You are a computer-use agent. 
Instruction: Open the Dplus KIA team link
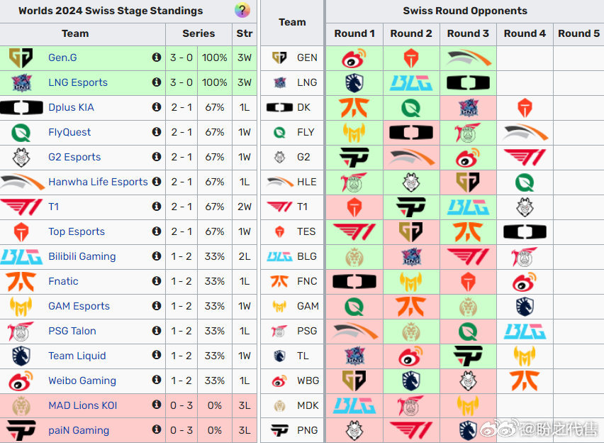[71, 107]
